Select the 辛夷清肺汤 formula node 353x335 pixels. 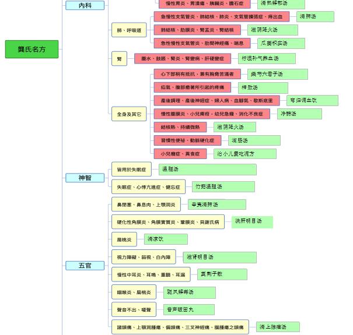[x=216, y=204]
